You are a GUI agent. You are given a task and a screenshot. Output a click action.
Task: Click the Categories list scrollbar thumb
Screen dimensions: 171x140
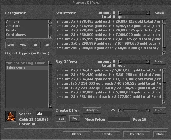[50, 25]
